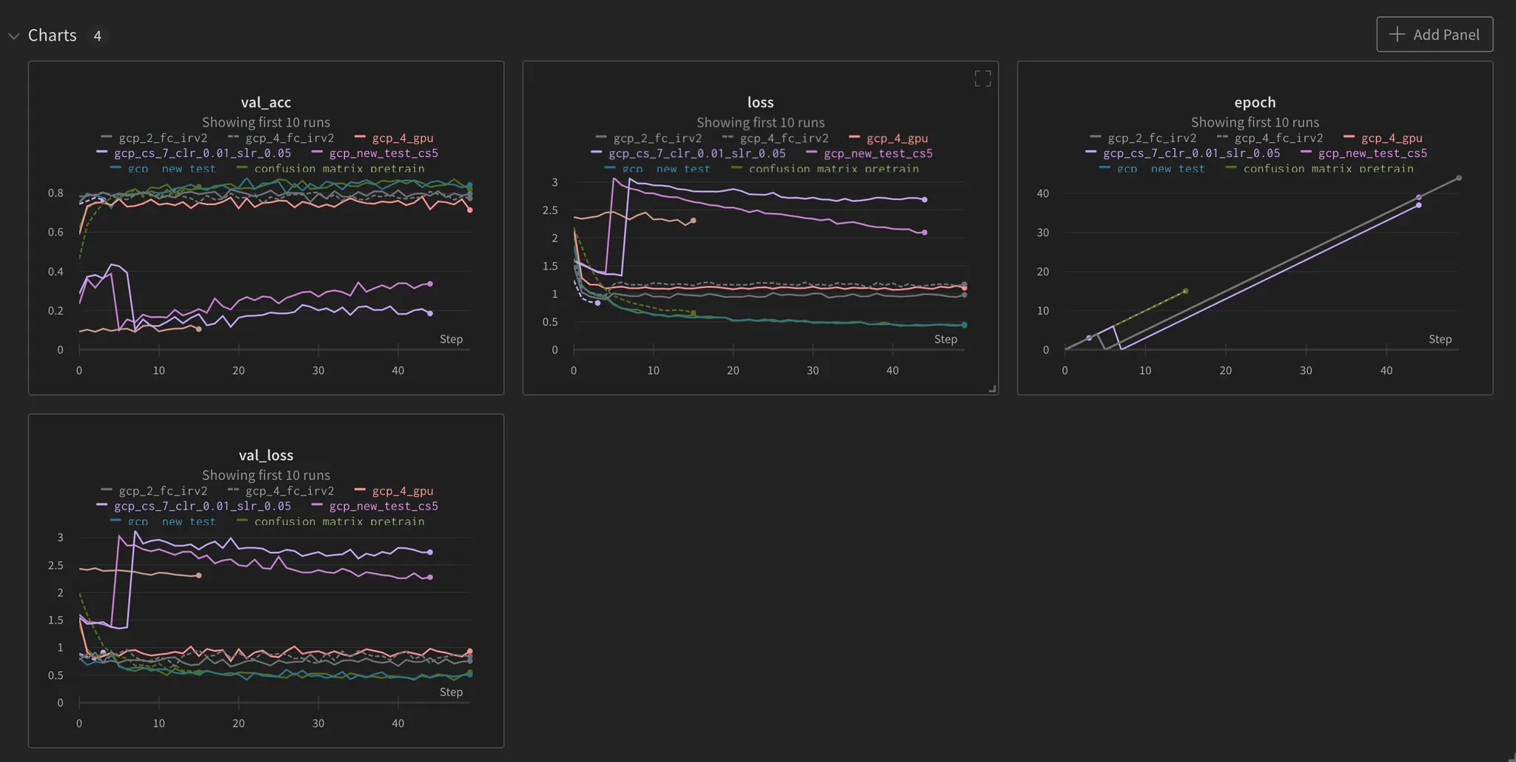
Task: Click the epoch chart title
Action: [x=1255, y=102]
